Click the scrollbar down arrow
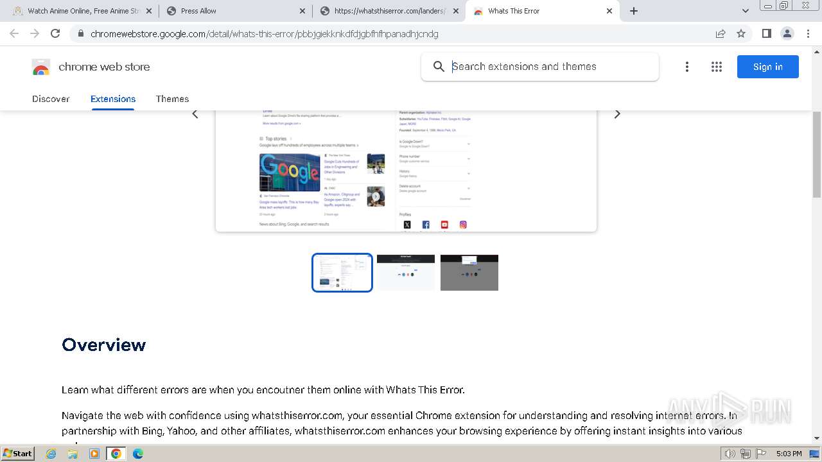This screenshot has width=822, height=462. [x=817, y=438]
